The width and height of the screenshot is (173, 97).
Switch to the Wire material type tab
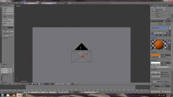click(158, 35)
